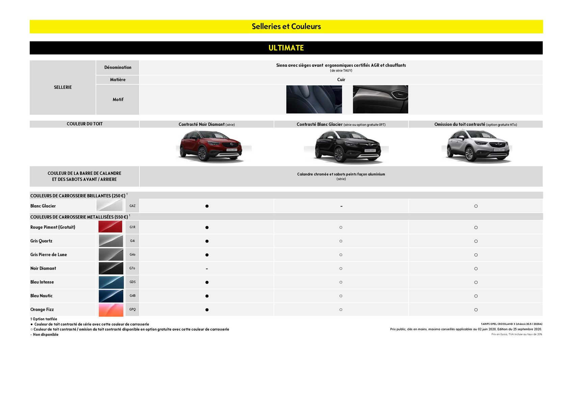Click Bleu Nautic filled dot under Noir Diamant roof
This screenshot has width=573, height=405.
click(x=207, y=296)
